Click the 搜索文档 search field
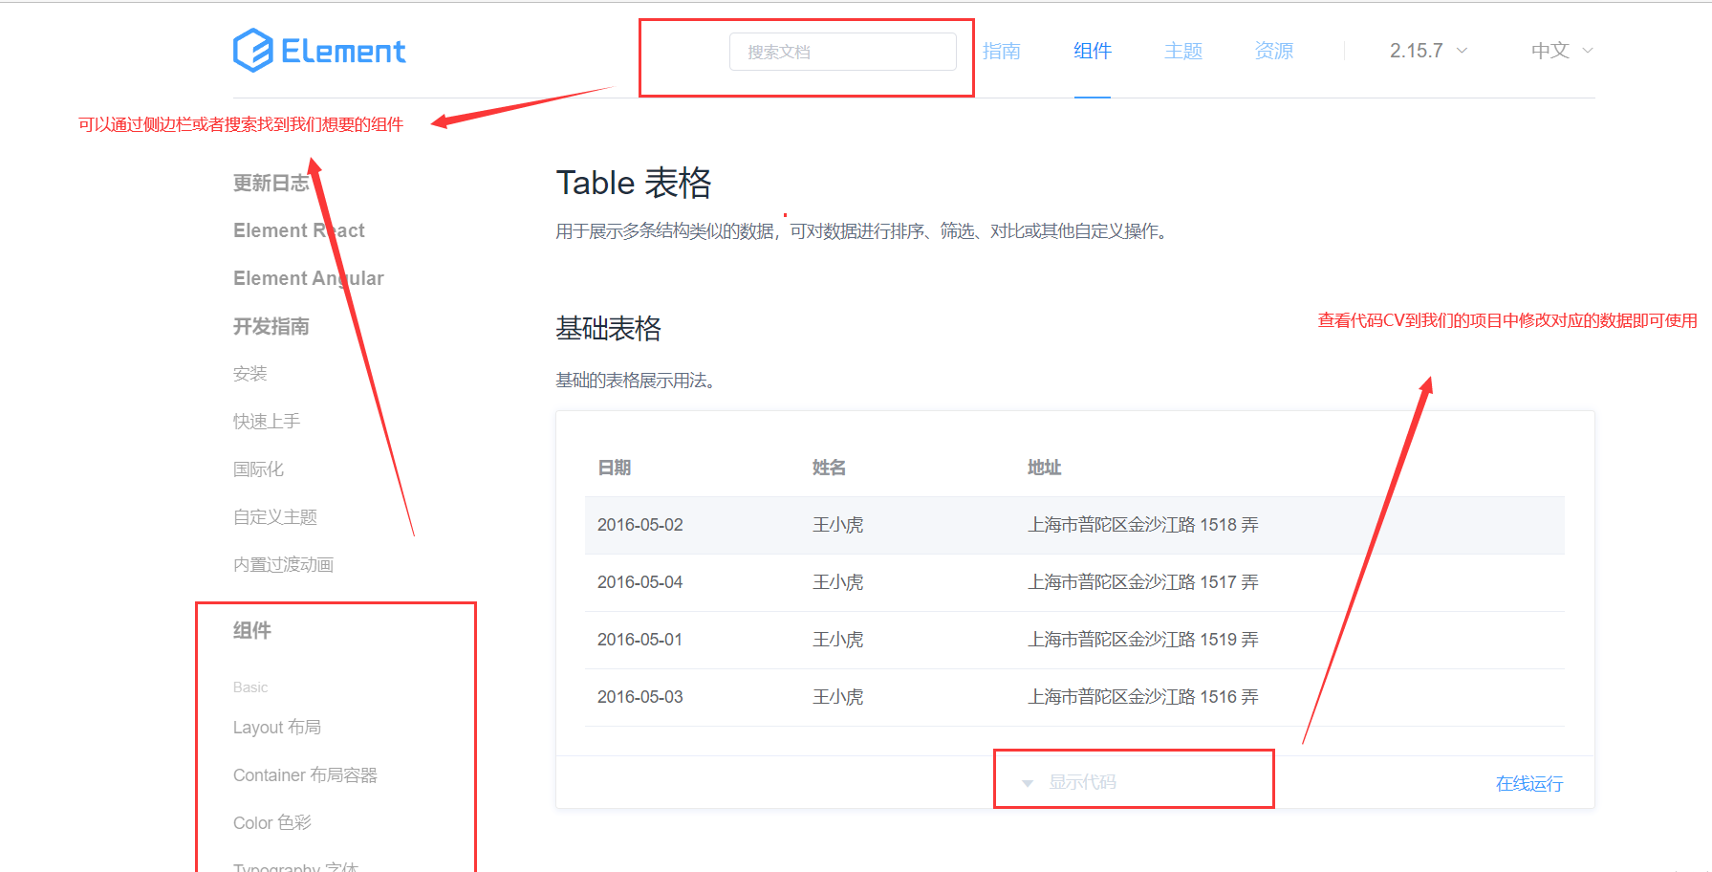This screenshot has height=872, width=1712. 844,52
